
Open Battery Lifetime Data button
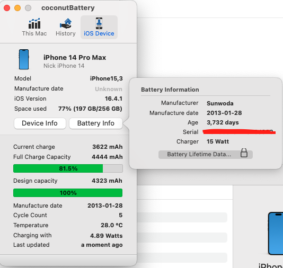click(206, 154)
